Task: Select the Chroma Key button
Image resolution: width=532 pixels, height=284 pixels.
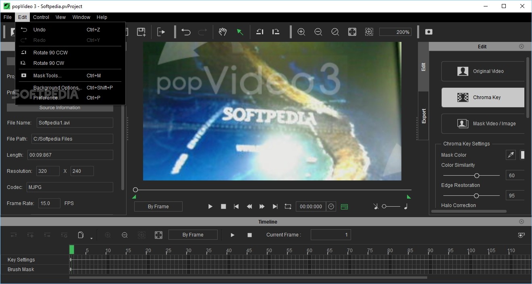Action: (483, 97)
